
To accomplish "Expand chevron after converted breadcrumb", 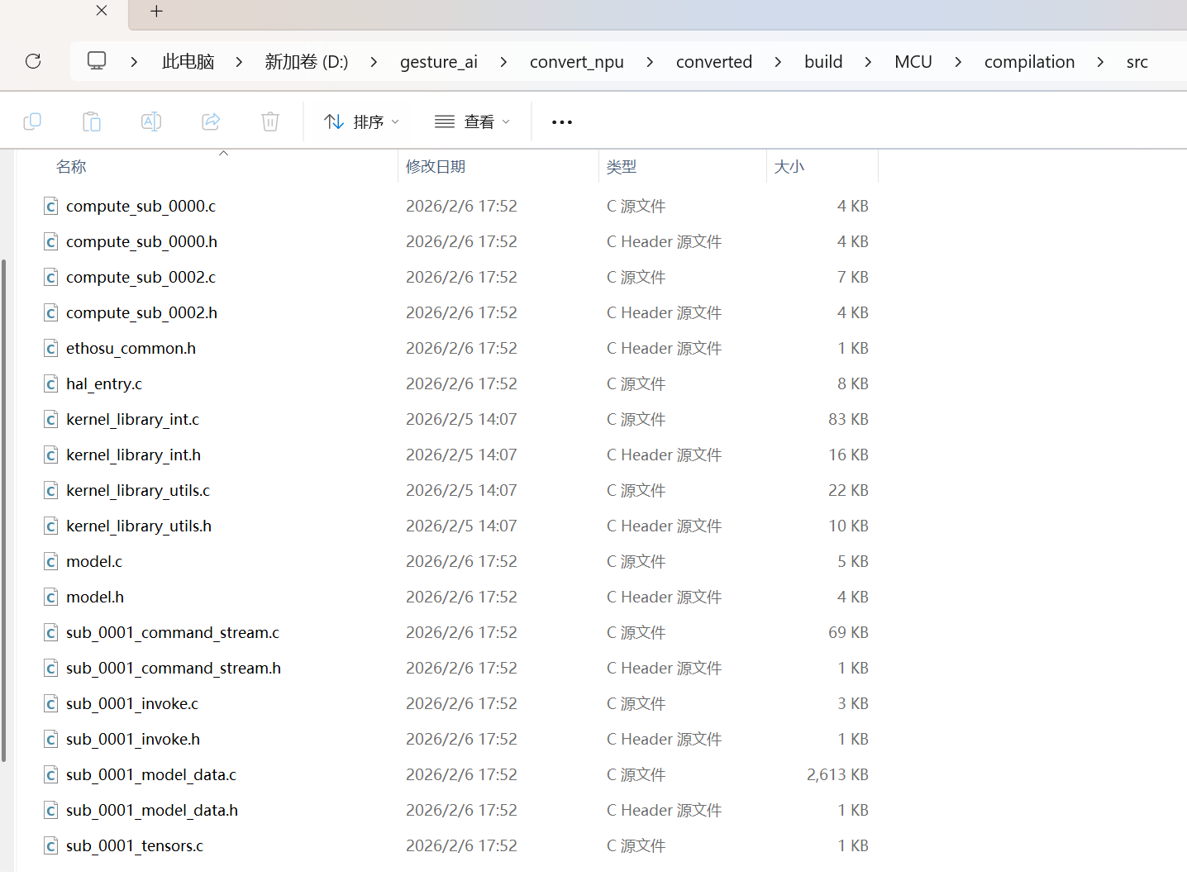I will [x=778, y=62].
